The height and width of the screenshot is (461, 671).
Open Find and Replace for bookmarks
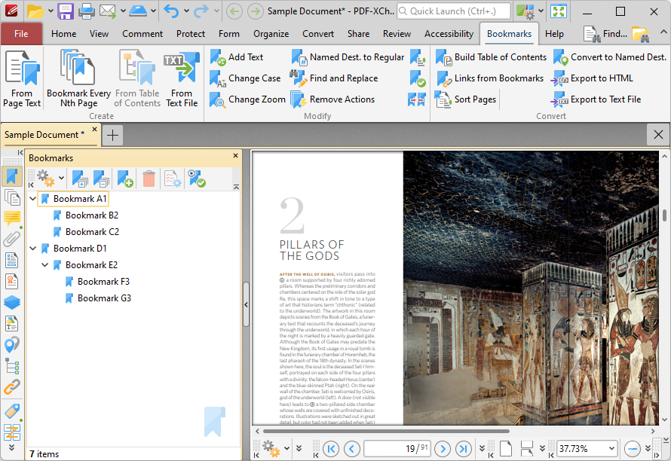point(334,78)
